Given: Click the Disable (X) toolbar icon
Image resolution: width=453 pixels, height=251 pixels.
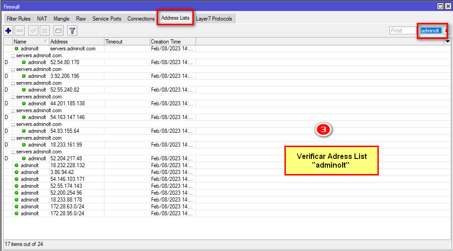Looking at the screenshot, I should [44, 31].
